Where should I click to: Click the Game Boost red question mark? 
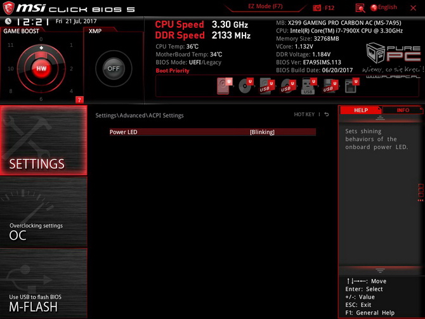click(79, 100)
